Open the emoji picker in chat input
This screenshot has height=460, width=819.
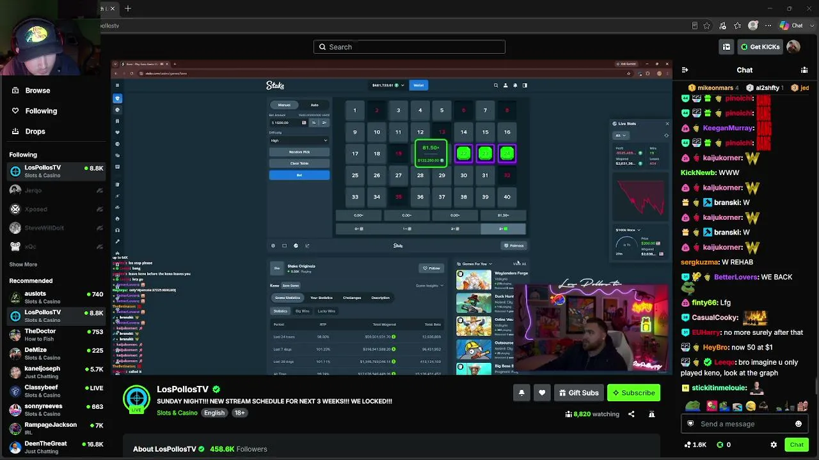799,424
